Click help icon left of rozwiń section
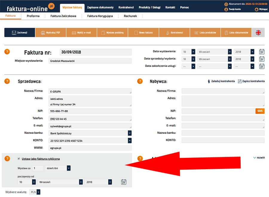Image resolution: width=269 pixels, height=197 pixels. click(x=140, y=158)
